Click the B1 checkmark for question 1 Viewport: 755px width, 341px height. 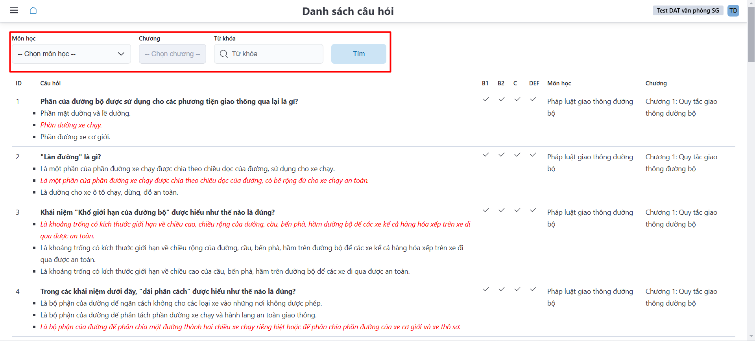(486, 100)
